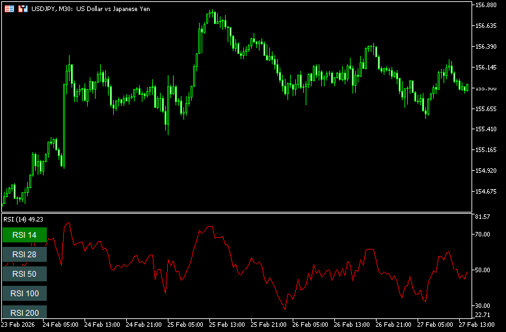Image resolution: width=506 pixels, height=332 pixels.
Task: Click the RSI (14) 49.23 indicator label
Action: pyautogui.click(x=27, y=219)
